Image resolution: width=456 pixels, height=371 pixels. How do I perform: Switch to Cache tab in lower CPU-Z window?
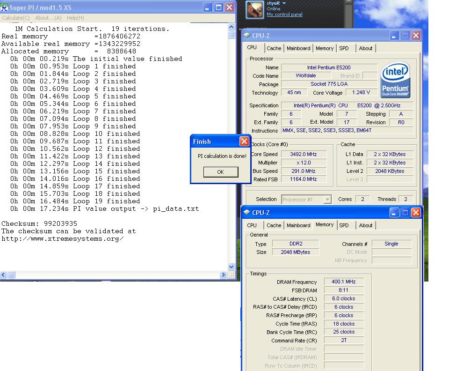[274, 225]
